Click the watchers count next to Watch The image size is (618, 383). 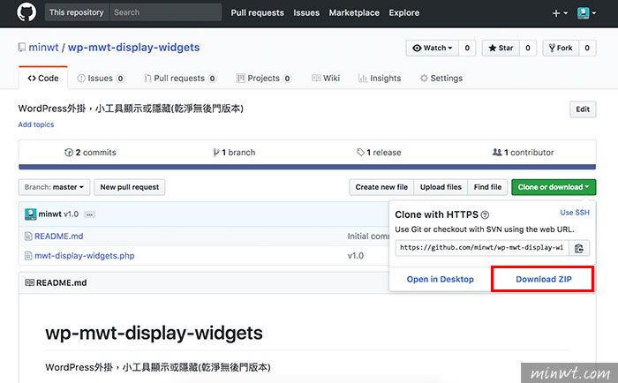click(x=467, y=48)
